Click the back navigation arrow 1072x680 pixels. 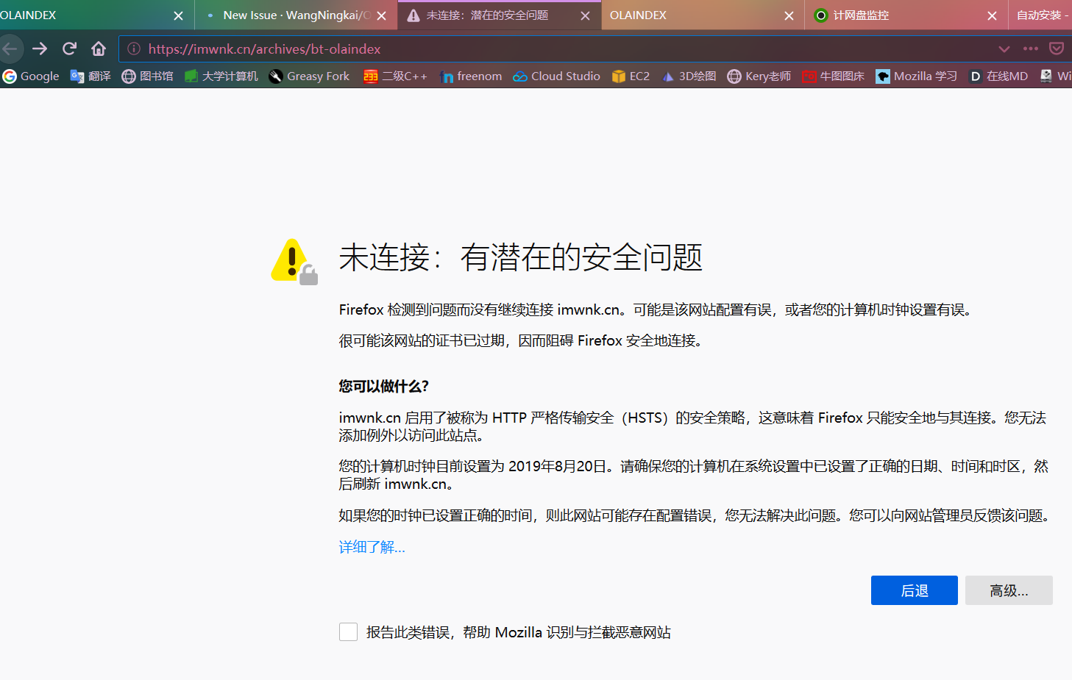click(12, 49)
